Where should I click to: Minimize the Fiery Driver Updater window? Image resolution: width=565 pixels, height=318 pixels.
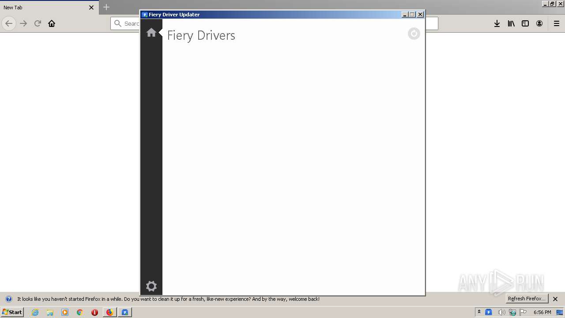point(405,15)
